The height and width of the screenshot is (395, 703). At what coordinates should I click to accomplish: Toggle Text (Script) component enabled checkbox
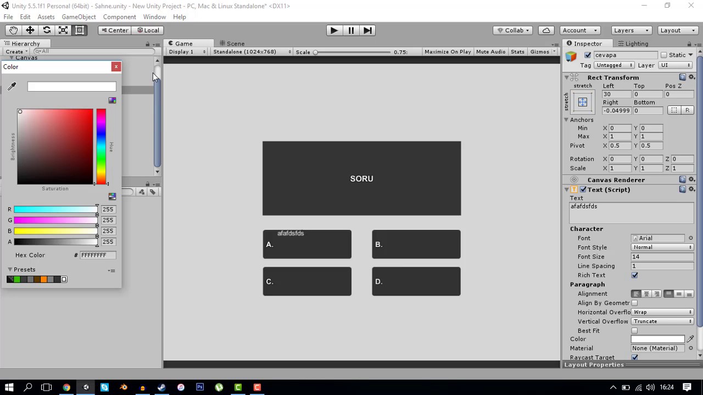[x=583, y=189]
